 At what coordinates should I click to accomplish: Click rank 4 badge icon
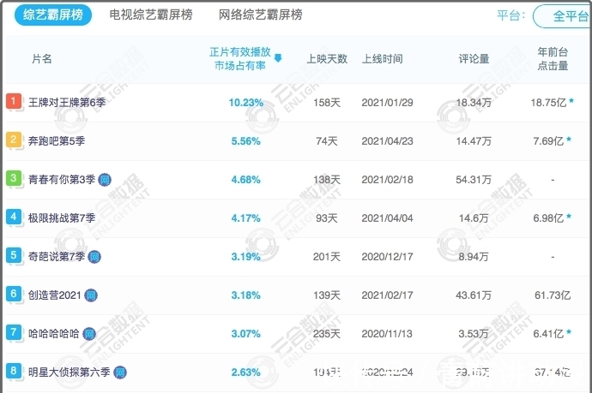[14, 217]
